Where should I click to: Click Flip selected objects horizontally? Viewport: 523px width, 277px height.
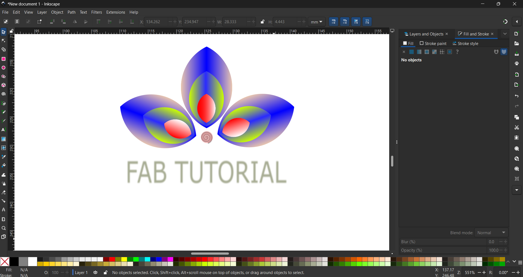(x=75, y=22)
